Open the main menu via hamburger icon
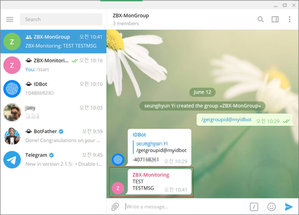The width and height of the screenshot is (299, 215). click(x=10, y=19)
